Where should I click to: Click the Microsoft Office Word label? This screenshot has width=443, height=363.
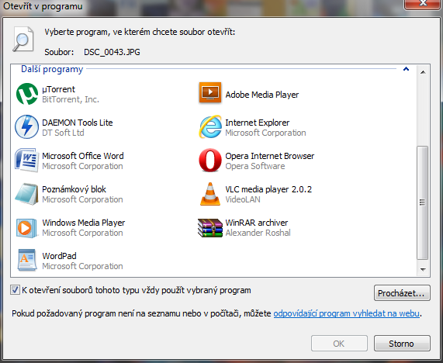coord(83,156)
